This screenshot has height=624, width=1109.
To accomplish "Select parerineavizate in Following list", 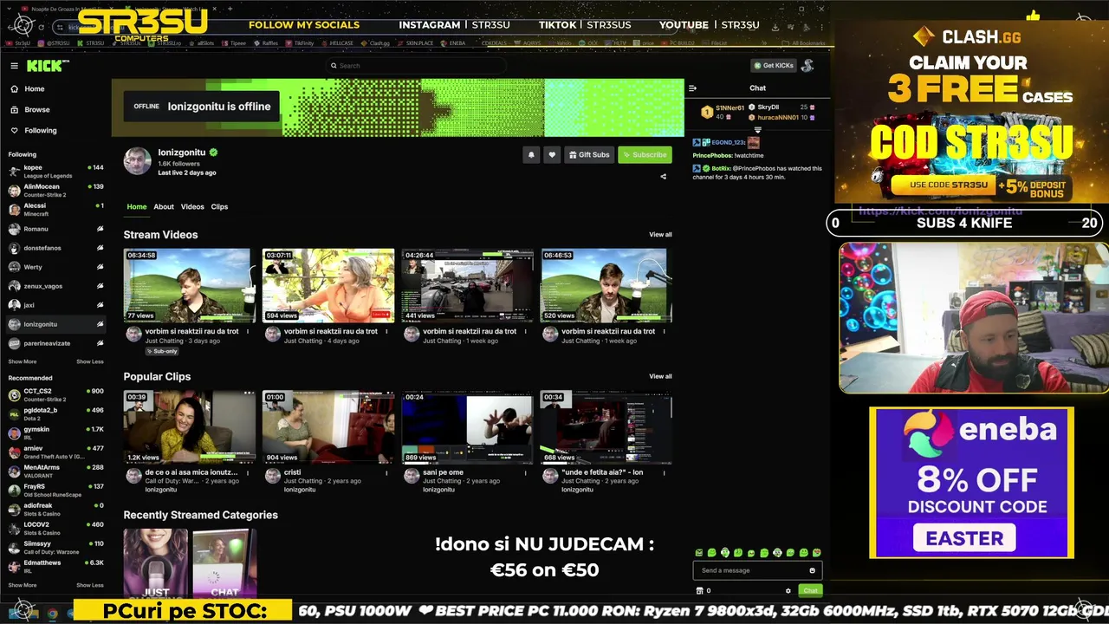I will [55, 343].
